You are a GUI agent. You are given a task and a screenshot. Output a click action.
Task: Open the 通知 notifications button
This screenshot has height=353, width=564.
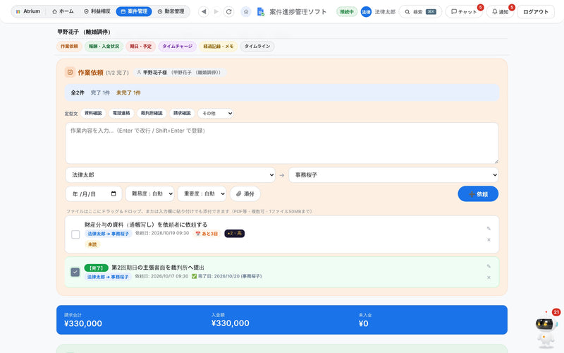pos(500,12)
